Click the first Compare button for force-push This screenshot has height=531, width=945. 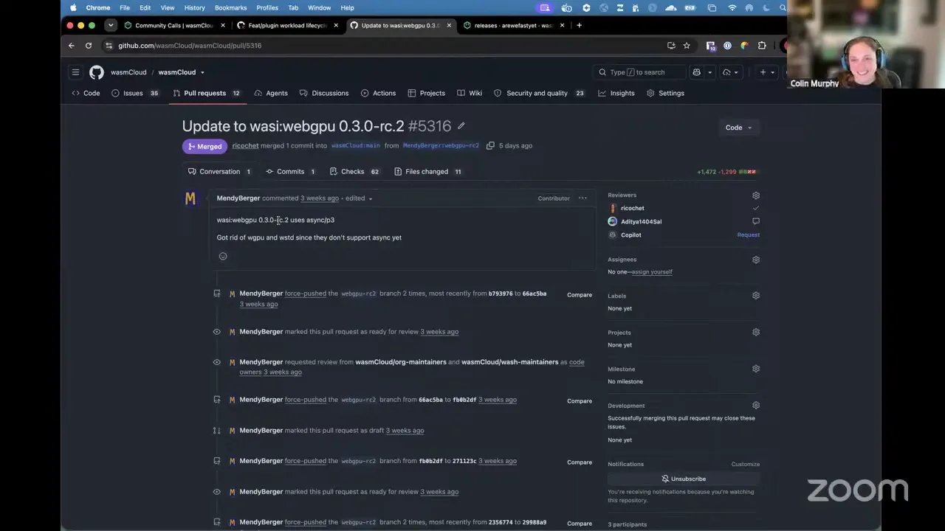point(580,295)
